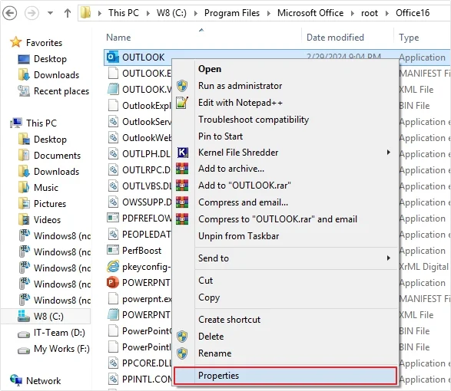Choose Add to "OUTLOOK.rar"
Image resolution: width=451 pixels, height=391 pixels.
point(285,186)
